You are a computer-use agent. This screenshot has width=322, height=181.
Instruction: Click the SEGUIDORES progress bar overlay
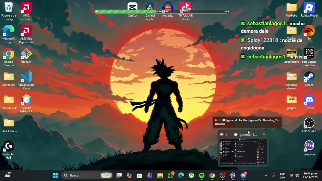coord(162,11)
